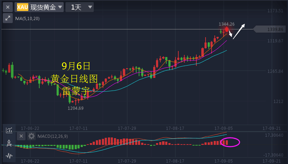Select the magenta ellipse on MACD histogram

pos(230,142)
